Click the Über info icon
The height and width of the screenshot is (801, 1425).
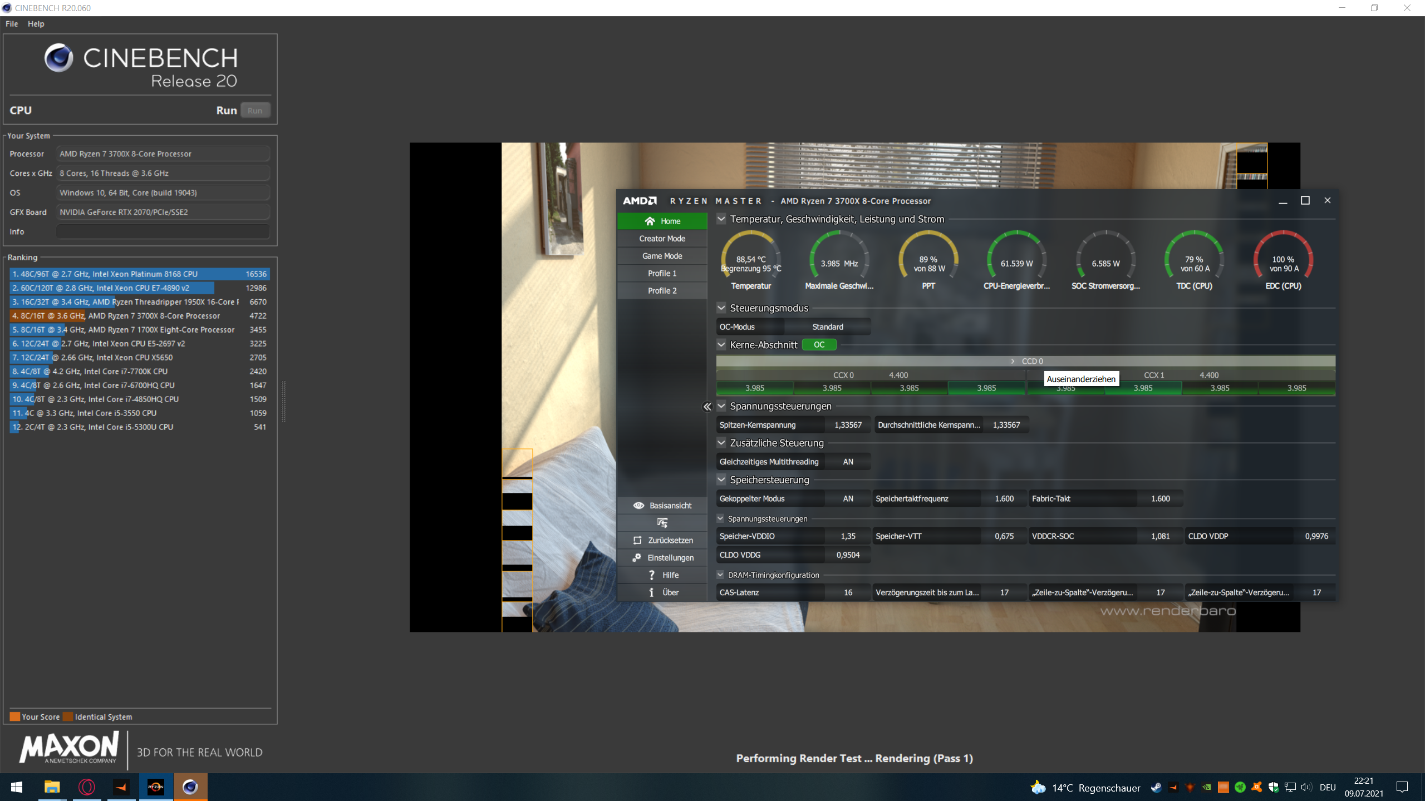coord(651,592)
